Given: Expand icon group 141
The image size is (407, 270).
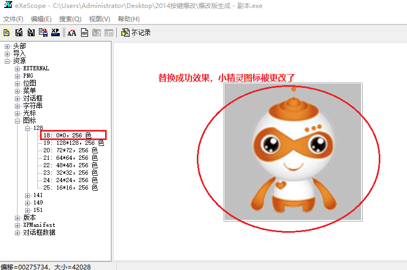Looking at the screenshot, I should tap(28, 195).
